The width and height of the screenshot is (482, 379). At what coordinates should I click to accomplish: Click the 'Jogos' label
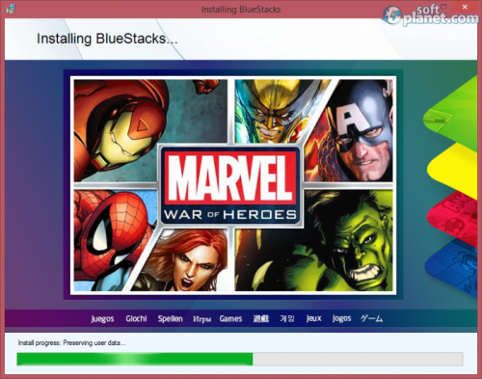(341, 318)
